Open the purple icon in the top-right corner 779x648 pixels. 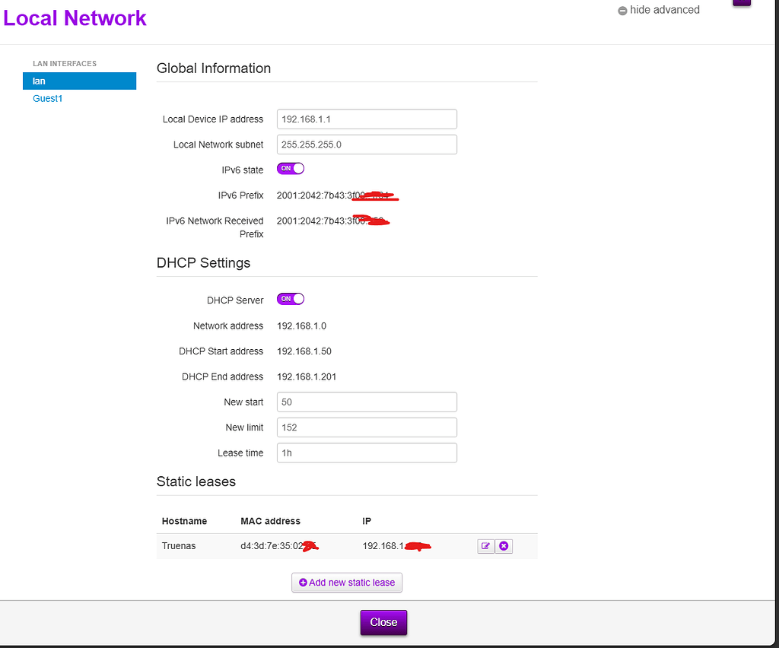click(742, 4)
